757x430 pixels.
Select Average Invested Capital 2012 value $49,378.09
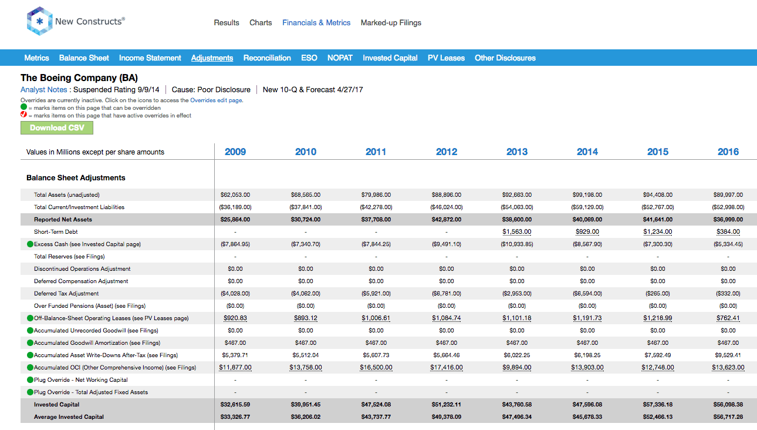point(447,416)
